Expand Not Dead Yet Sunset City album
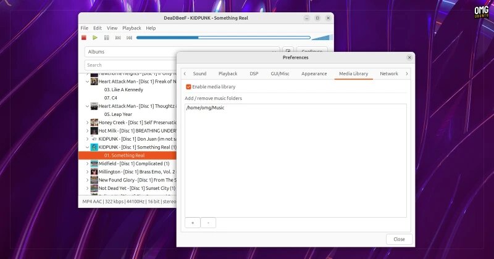Screen dimensions: 494x259 (87, 188)
